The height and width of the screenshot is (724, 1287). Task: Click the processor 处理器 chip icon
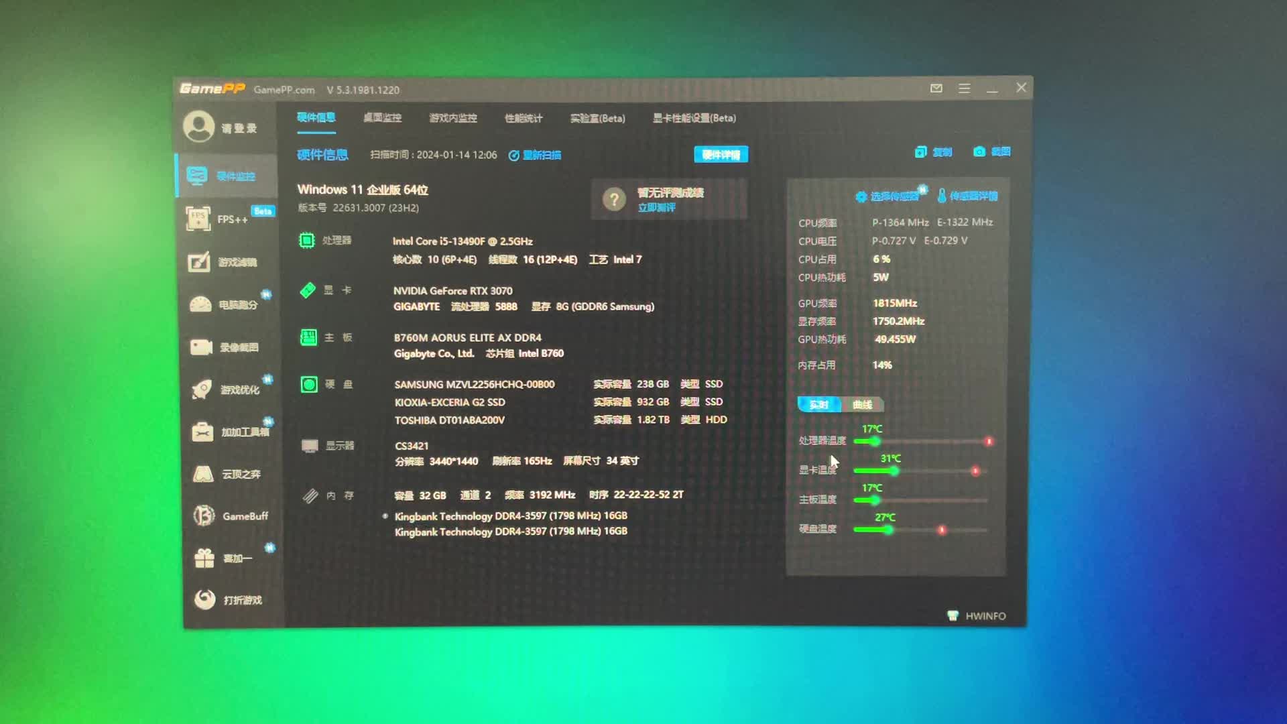(306, 240)
